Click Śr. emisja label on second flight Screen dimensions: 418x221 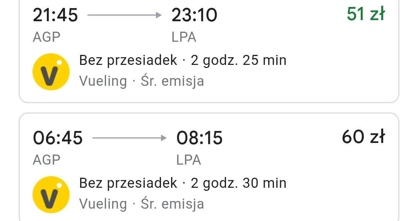(x=173, y=204)
